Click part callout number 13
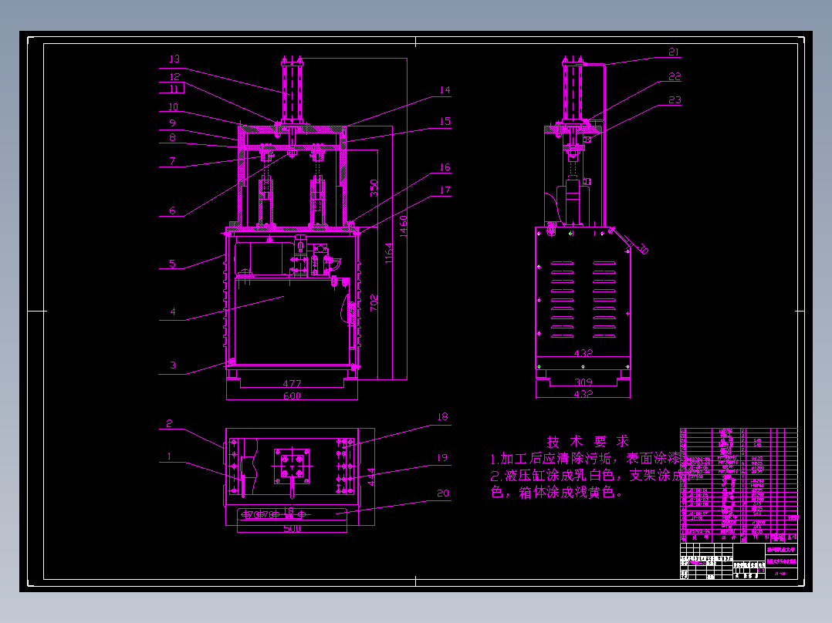This screenshot has width=832, height=623. (174, 59)
